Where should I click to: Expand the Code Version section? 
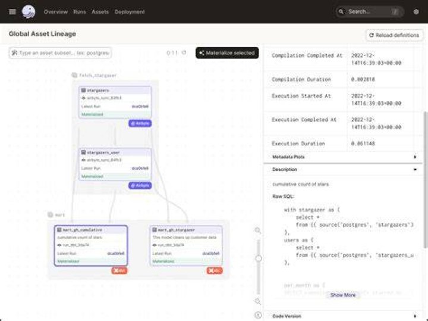(343, 316)
